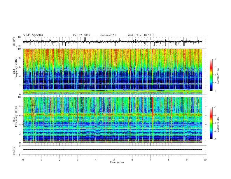This screenshot has height=179, width=231.
Task: Click the "-5" label on ch.2 color bar
Action: click(215, 123)
